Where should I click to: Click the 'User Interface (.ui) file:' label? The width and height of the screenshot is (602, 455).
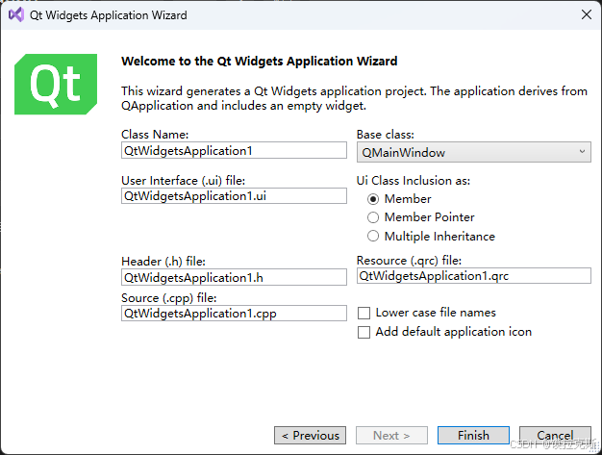pos(183,181)
